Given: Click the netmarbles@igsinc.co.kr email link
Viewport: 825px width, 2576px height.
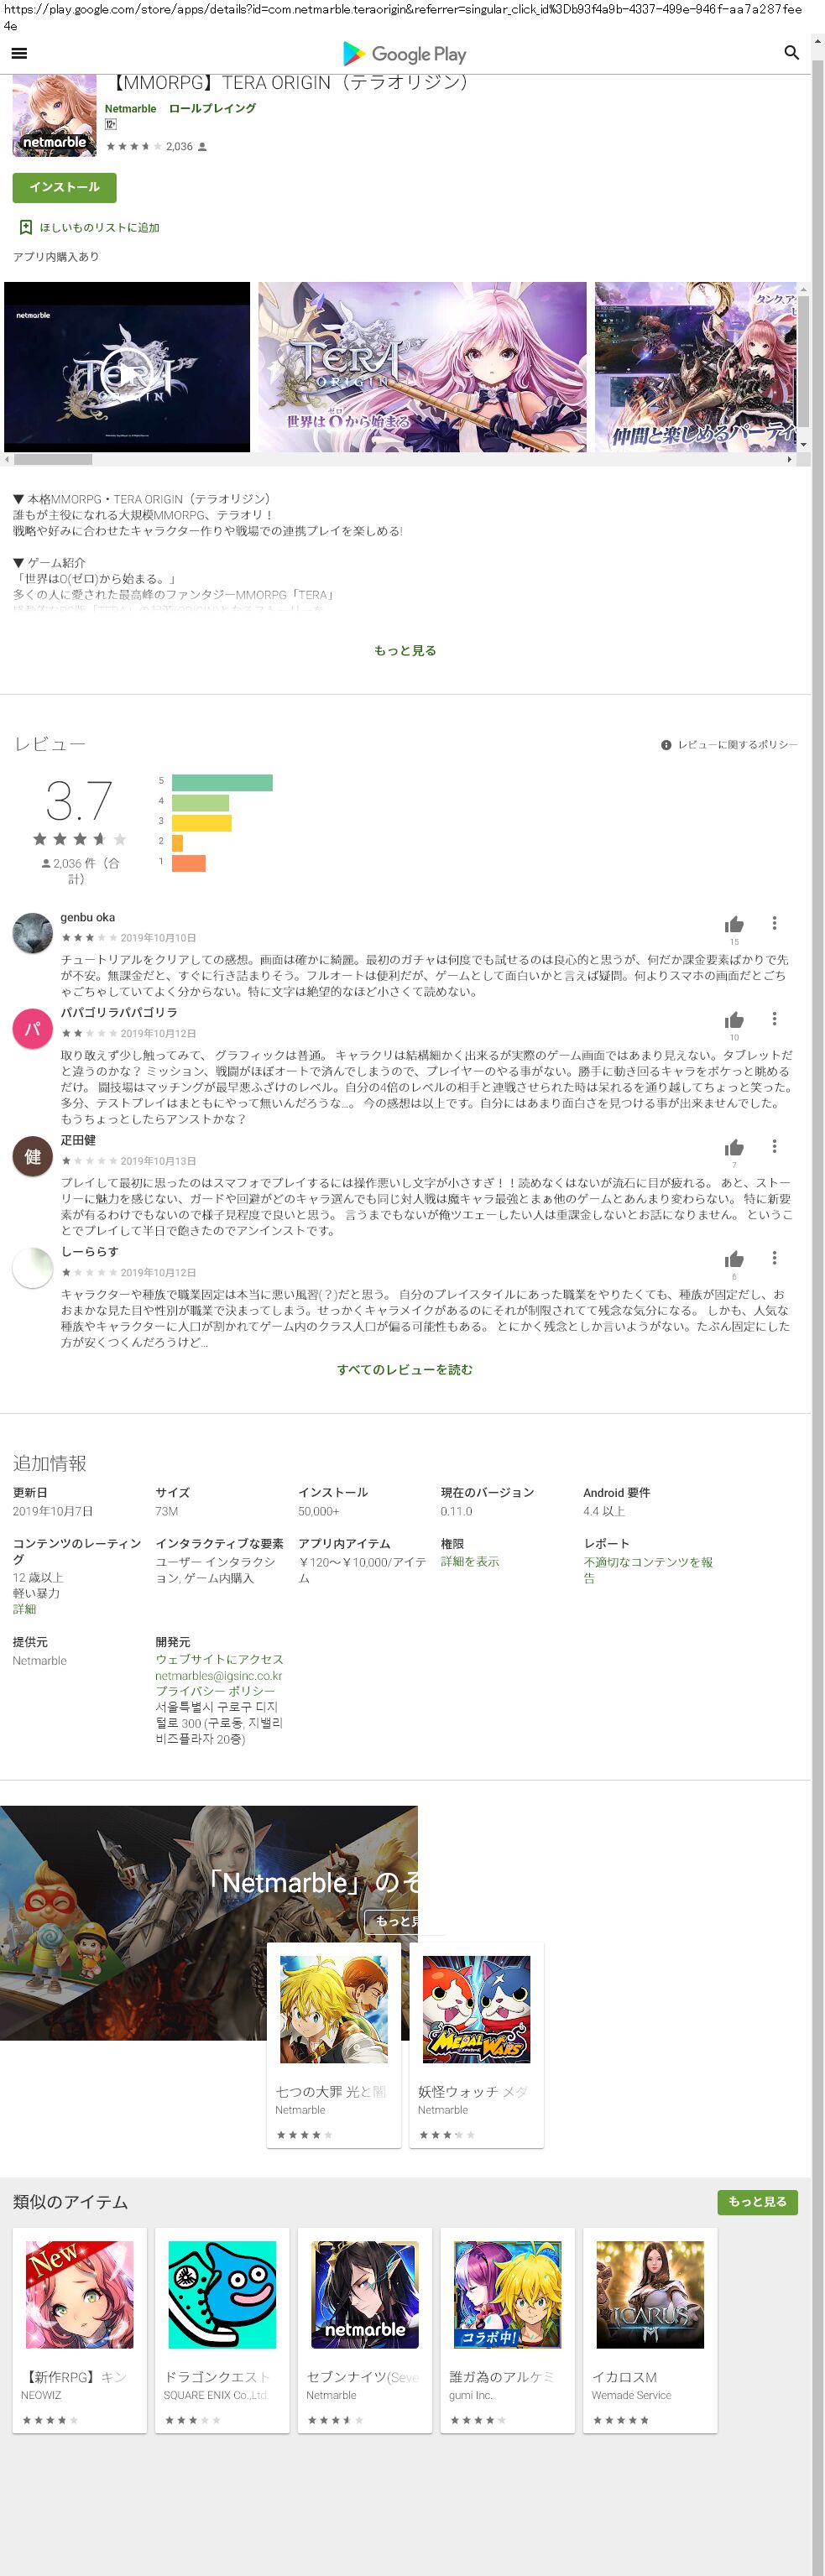Looking at the screenshot, I should 219,1675.
